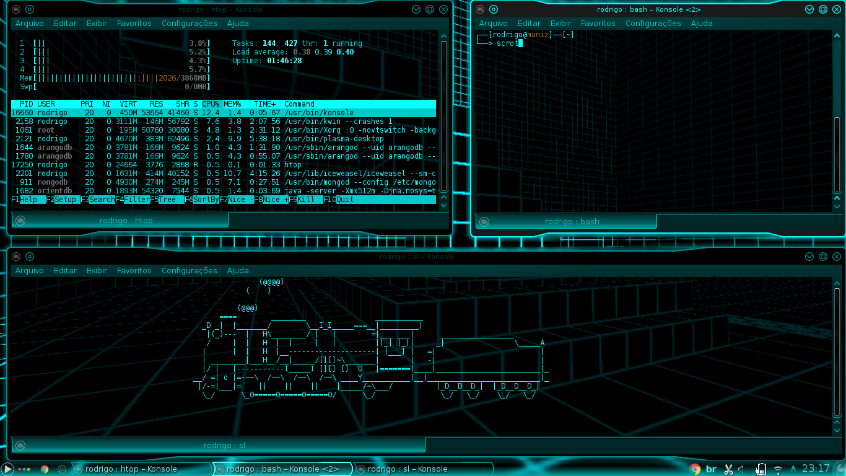
Task: Open the application launcher play icon
Action: (x=7, y=469)
